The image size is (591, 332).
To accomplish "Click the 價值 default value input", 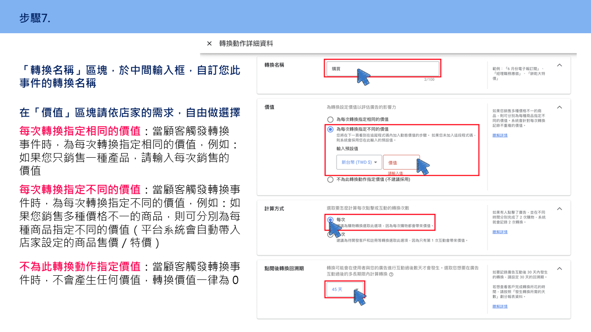I will point(401,162).
